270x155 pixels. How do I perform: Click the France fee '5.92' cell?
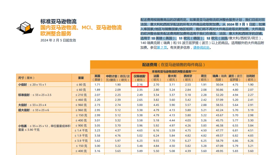[156, 126]
